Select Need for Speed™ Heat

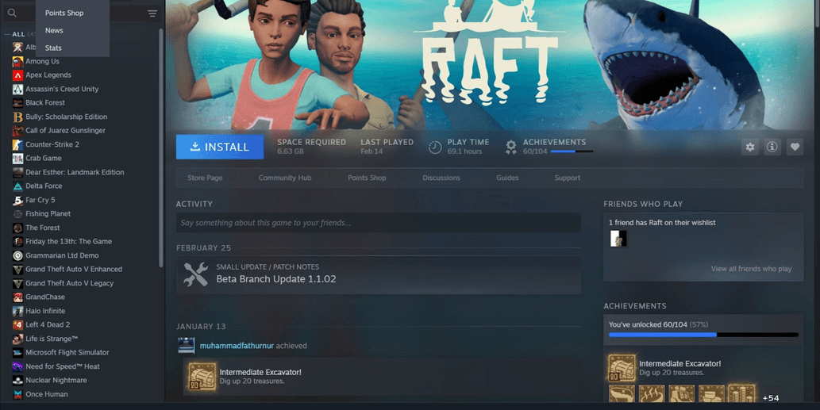tap(62, 366)
